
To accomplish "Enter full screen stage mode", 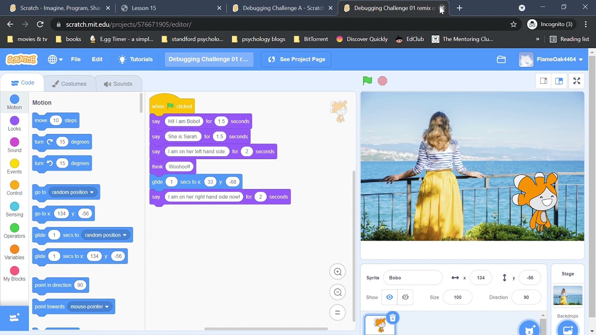I will pos(576,81).
